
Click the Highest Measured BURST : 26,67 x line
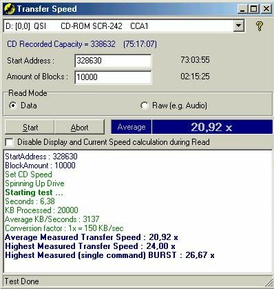tap(109, 255)
